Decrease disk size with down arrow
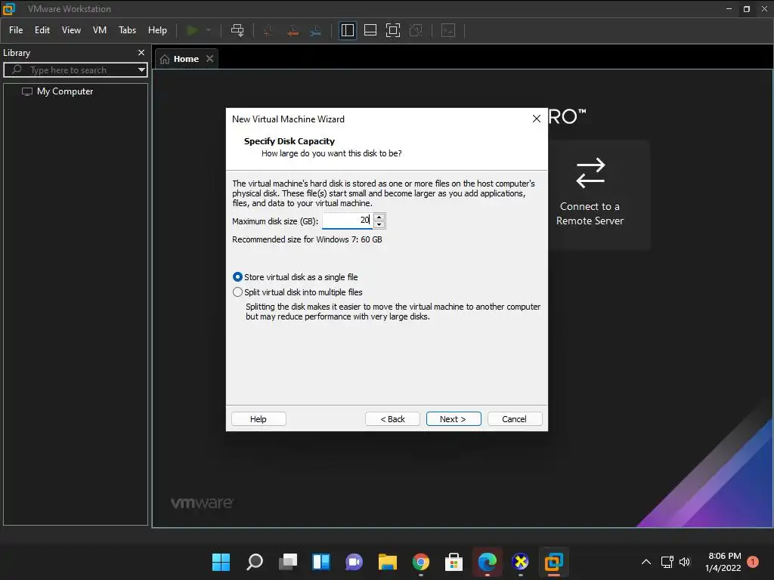Viewport: 774px width, 580px height. click(x=379, y=225)
